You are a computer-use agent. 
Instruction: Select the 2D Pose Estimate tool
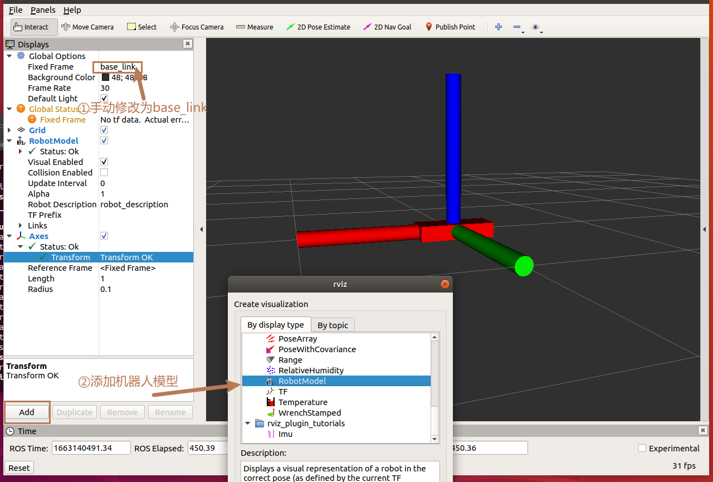click(318, 27)
